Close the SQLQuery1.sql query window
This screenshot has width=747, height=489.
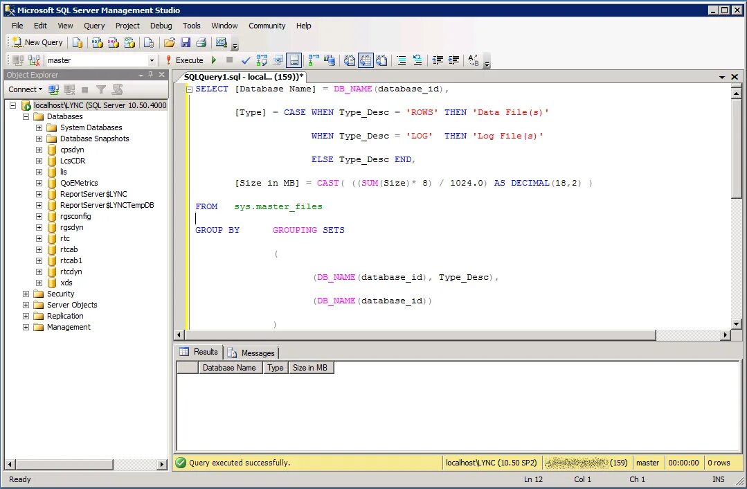735,77
